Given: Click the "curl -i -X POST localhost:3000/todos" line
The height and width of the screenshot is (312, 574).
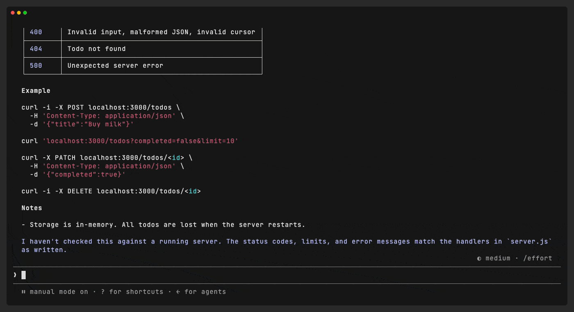Looking at the screenshot, I should tap(101, 108).
